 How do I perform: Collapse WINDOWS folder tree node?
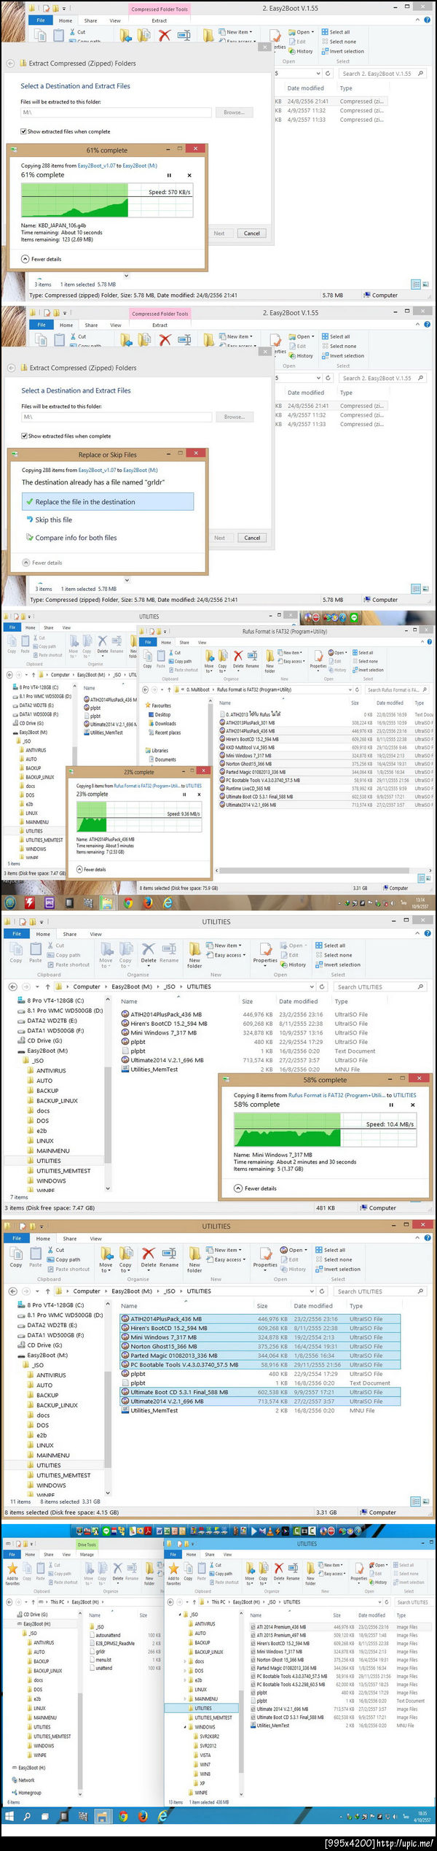pos(184,1727)
